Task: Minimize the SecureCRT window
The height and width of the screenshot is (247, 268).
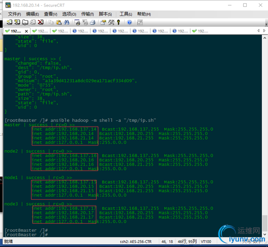Action: coord(230,5)
